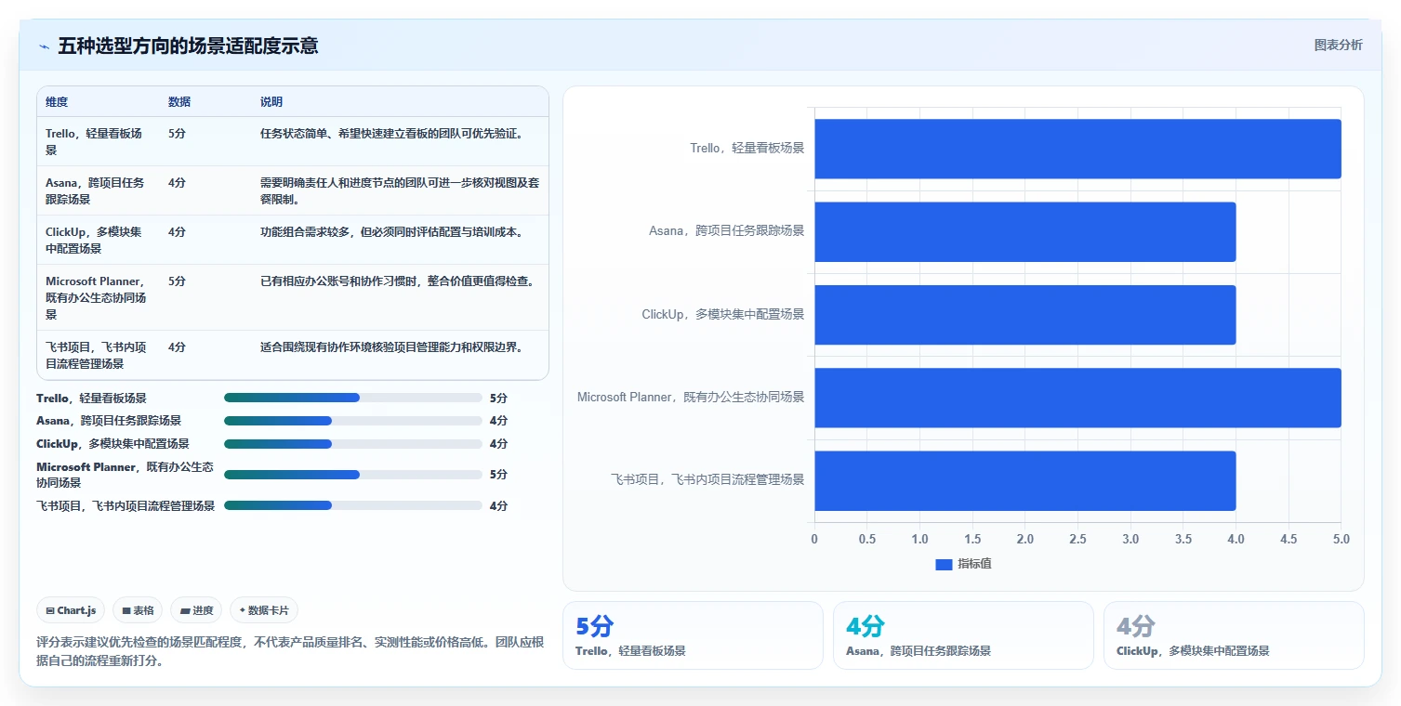Click the lightning icon beside the title
The height and width of the screenshot is (706, 1401).
[44, 46]
